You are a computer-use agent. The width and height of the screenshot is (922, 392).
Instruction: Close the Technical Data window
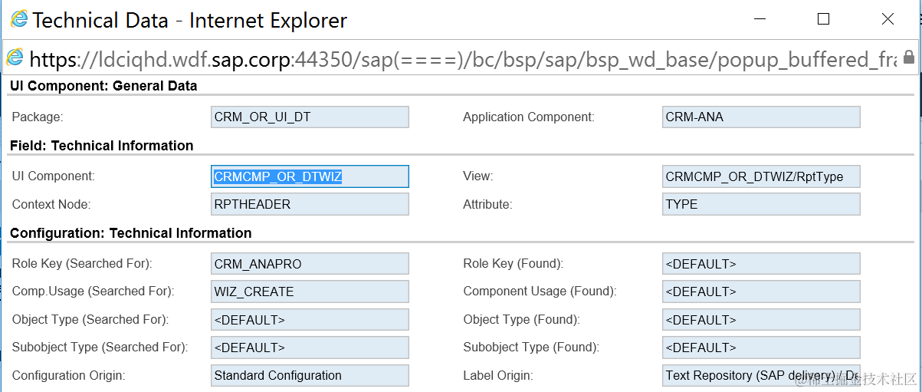tap(888, 19)
